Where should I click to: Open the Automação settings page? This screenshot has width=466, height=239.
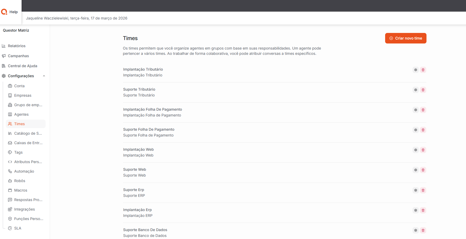coord(24,171)
